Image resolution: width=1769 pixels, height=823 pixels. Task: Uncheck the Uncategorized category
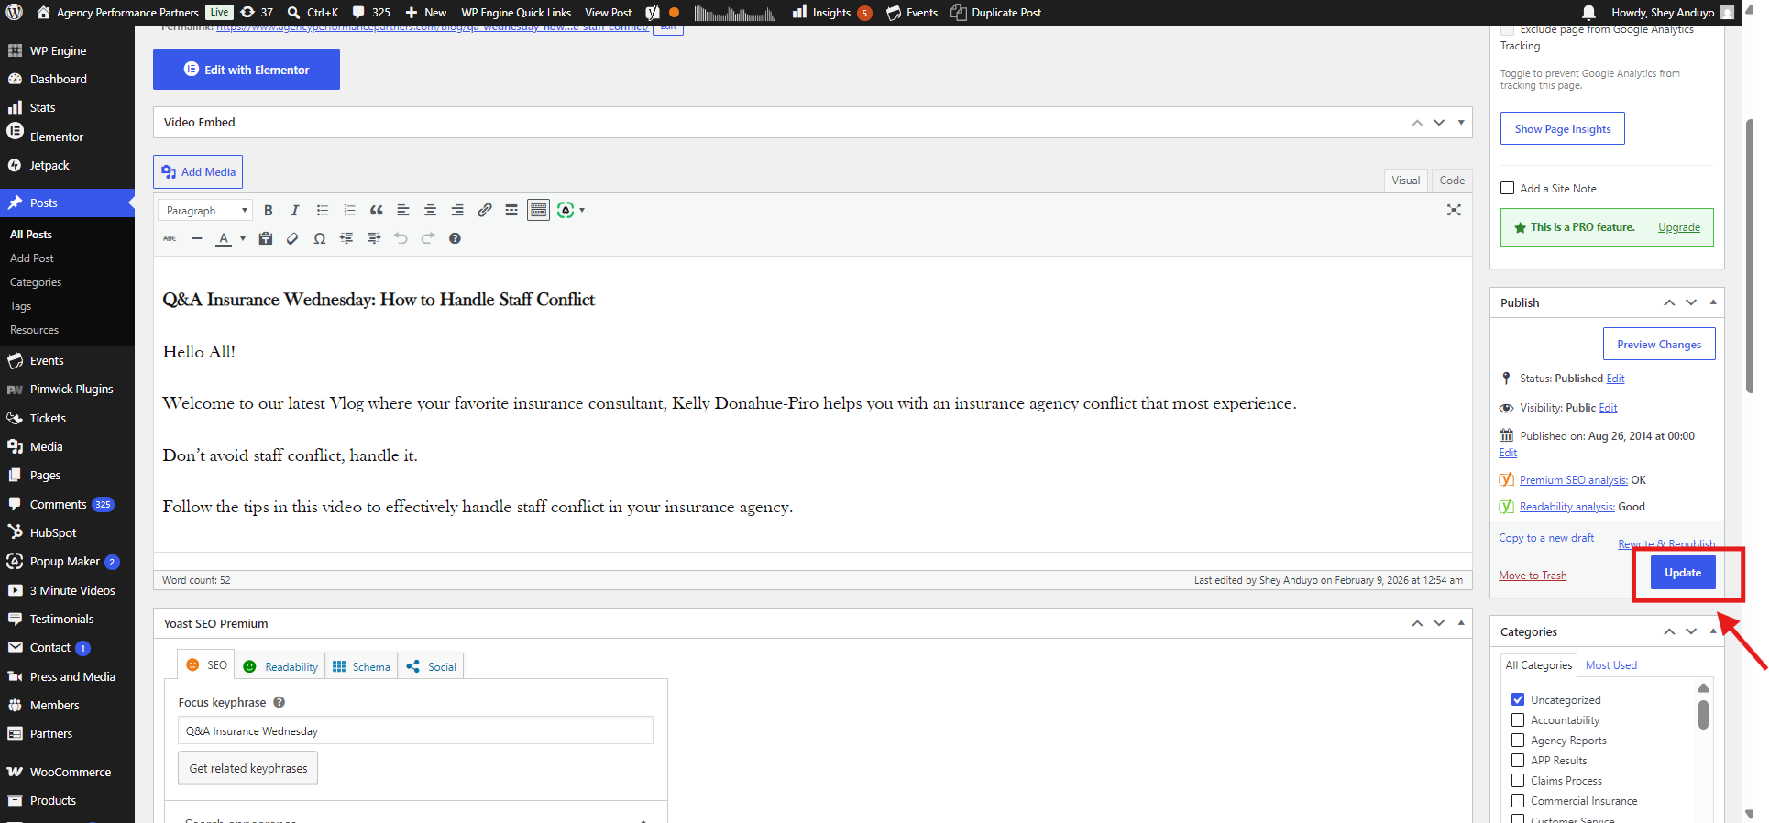1518,699
